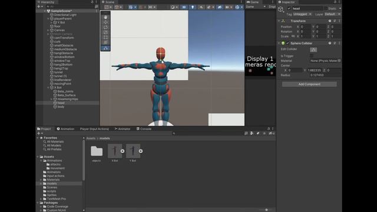The width and height of the screenshot is (377, 212).
Task: Toggle 2D view mode in Scene toolbar
Action: [184, 7]
